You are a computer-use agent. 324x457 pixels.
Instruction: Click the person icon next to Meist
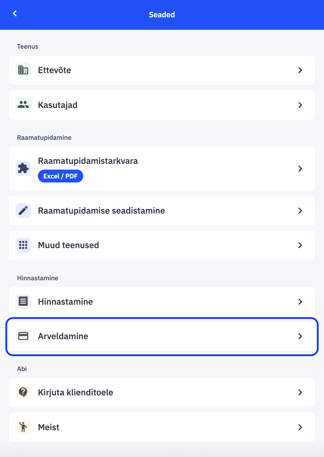point(23,427)
